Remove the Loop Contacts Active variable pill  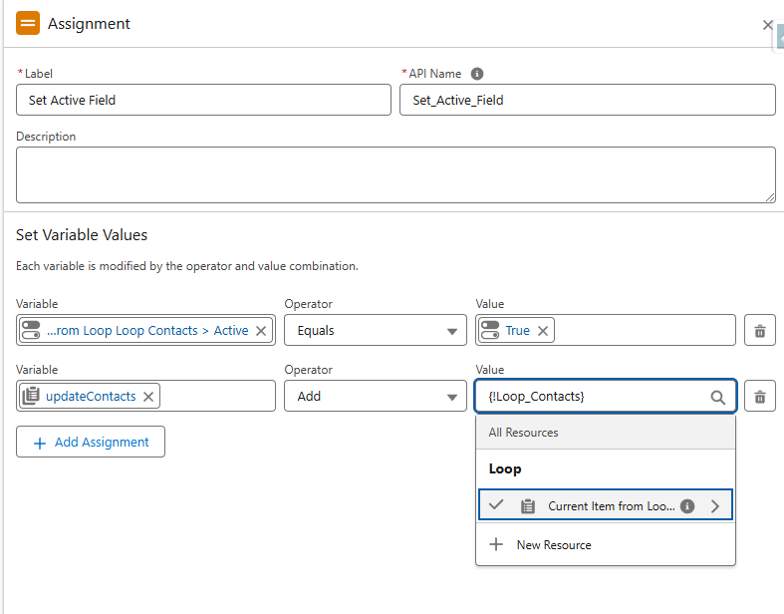(x=261, y=330)
